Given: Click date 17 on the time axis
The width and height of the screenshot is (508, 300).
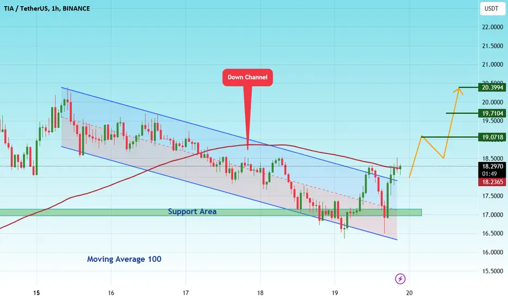Looking at the screenshot, I should [186, 293].
